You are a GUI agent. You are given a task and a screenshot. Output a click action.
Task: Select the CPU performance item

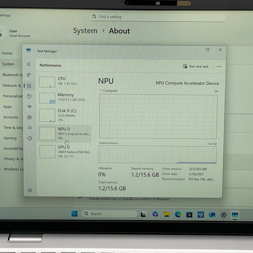pos(64,81)
